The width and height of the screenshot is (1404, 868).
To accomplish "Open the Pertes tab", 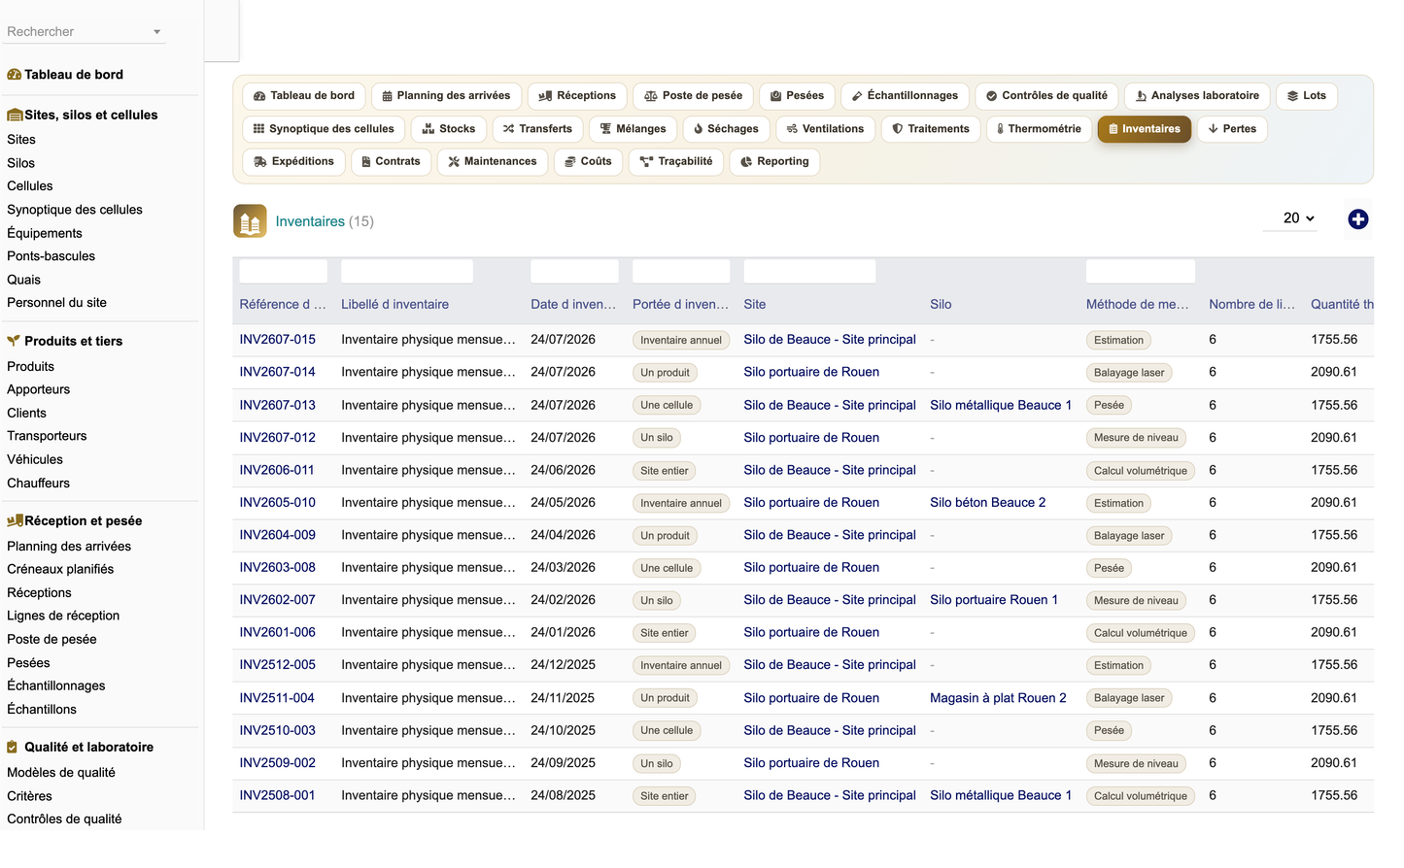I will pyautogui.click(x=1231, y=129).
